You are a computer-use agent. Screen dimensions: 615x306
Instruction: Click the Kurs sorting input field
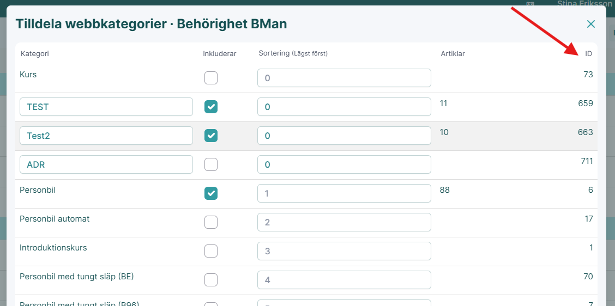click(344, 78)
